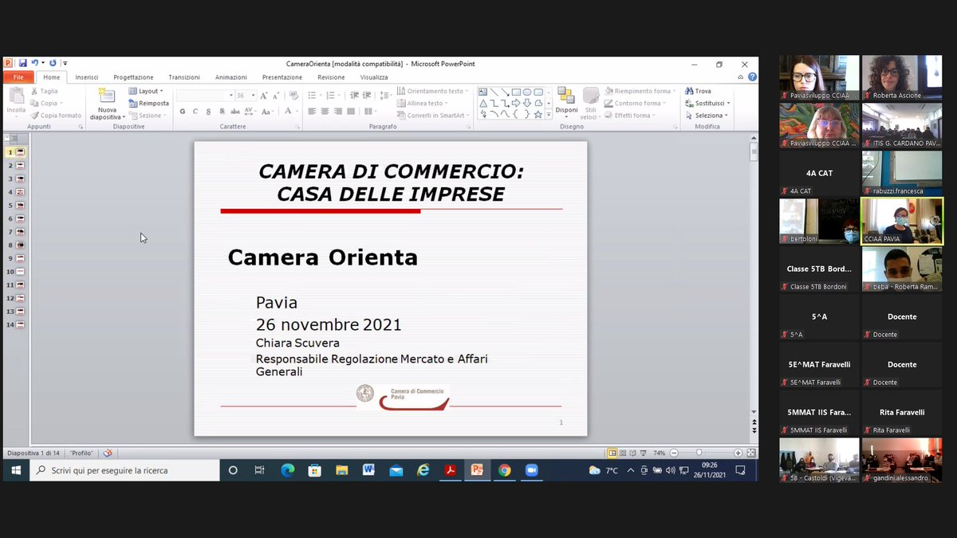Click the zoom in plus button

pos(738,453)
